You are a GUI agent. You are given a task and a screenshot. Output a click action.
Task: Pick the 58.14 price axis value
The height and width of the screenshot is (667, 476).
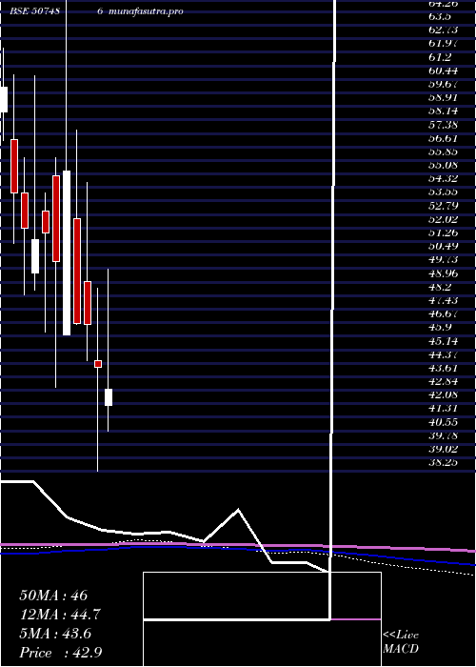pos(443,111)
